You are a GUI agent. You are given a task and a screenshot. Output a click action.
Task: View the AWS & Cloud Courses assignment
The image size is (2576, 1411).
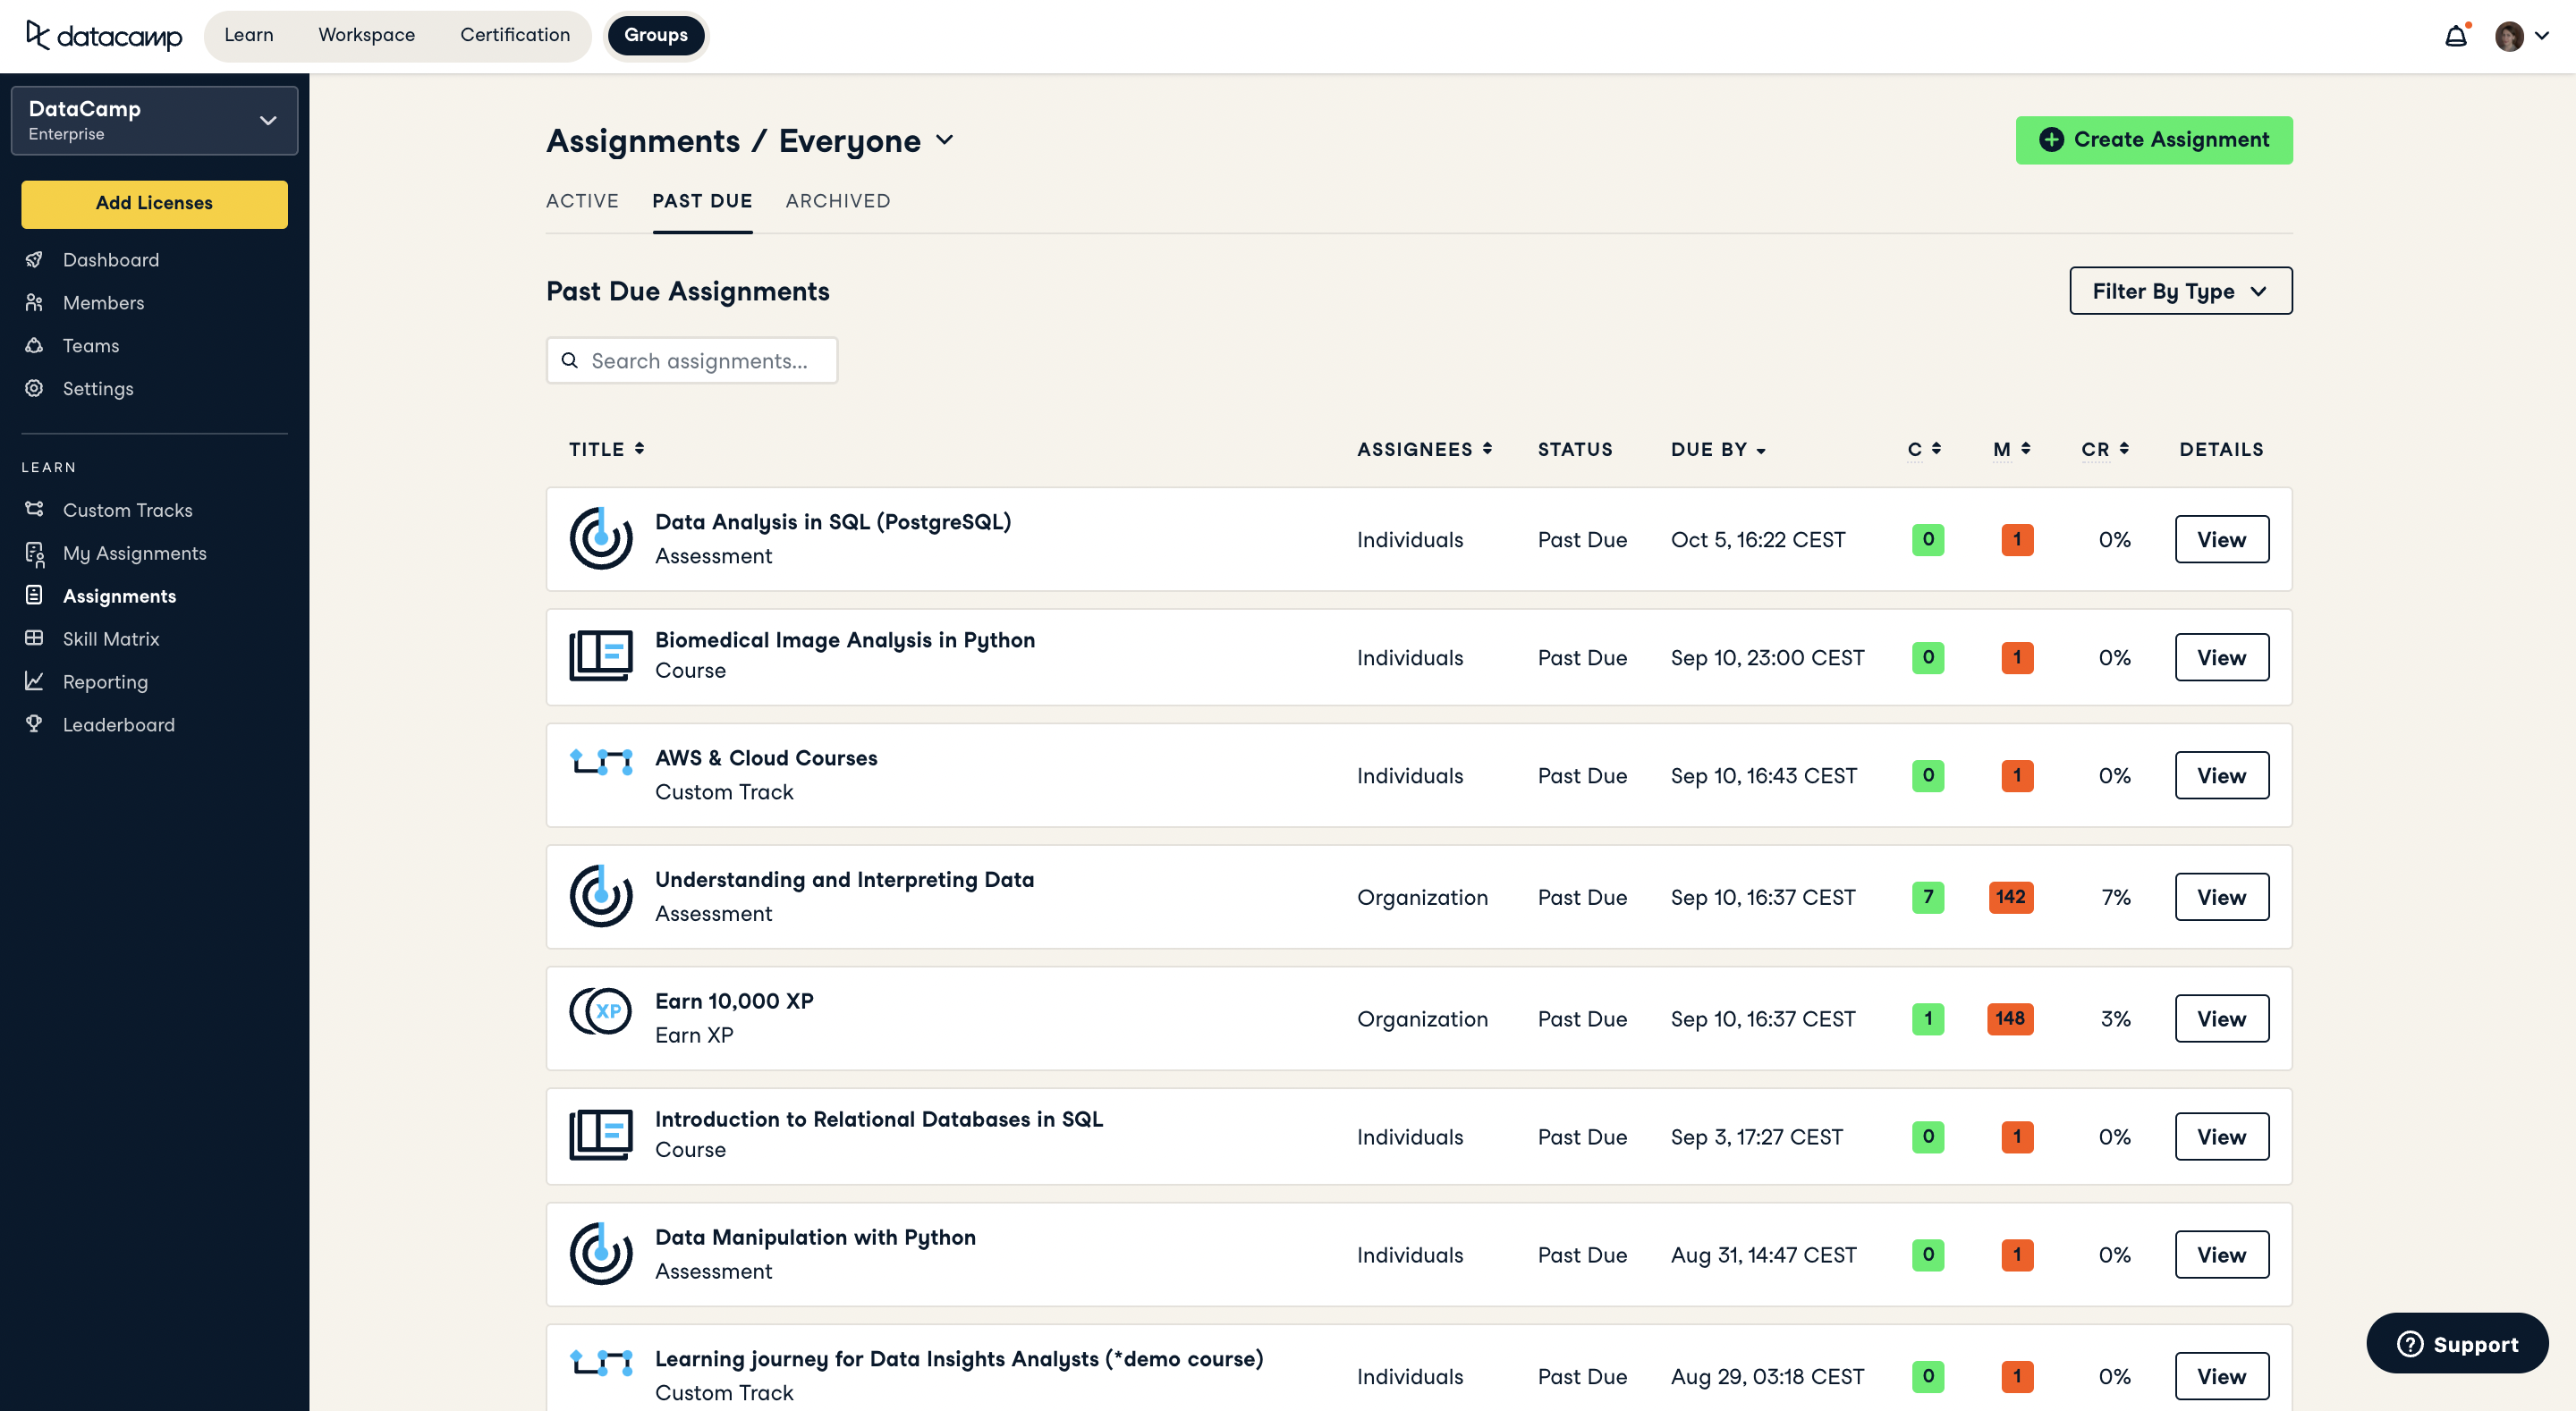pyautogui.click(x=2221, y=775)
